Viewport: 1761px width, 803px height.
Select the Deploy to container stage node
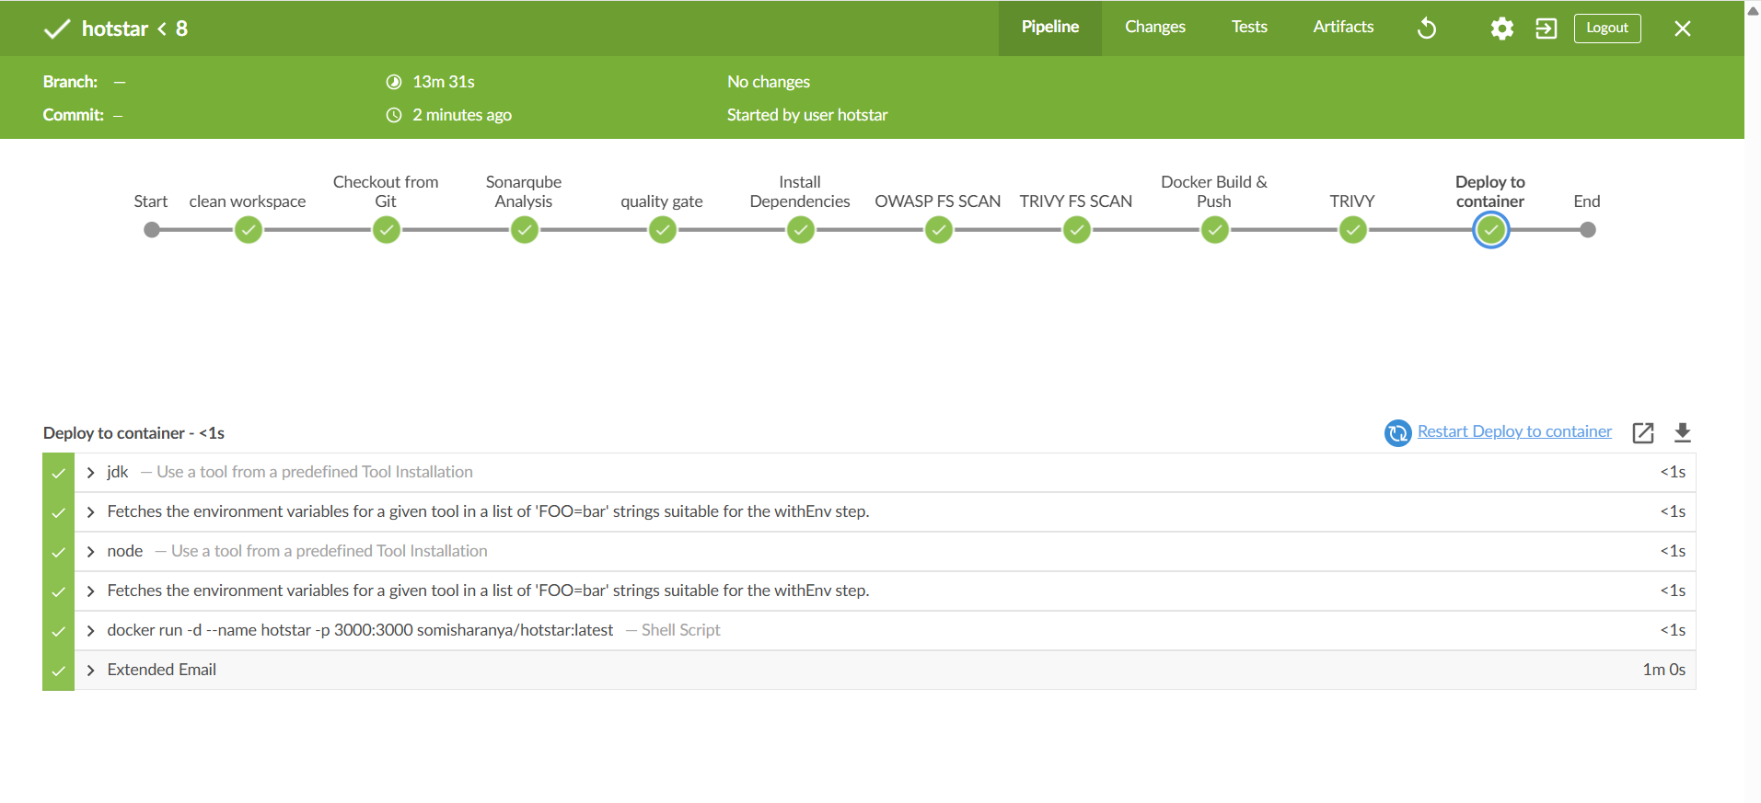pos(1491,230)
